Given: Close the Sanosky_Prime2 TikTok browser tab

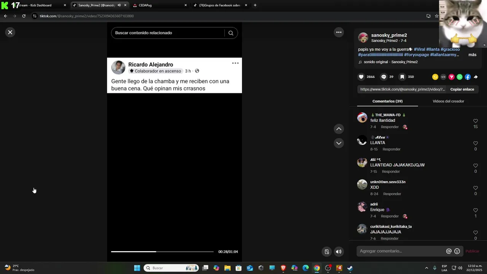Looking at the screenshot, I should point(125,5).
